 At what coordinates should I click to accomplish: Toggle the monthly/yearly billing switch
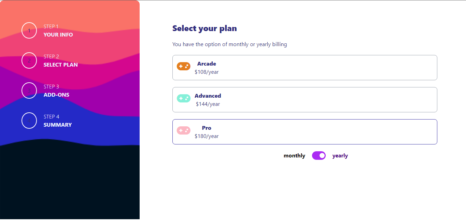[x=319, y=156]
